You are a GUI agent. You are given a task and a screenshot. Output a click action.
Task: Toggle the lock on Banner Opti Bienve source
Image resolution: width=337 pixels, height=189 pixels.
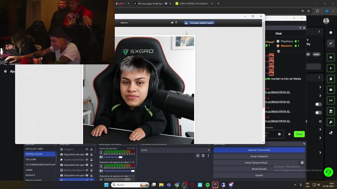pyautogui.click(x=91, y=170)
